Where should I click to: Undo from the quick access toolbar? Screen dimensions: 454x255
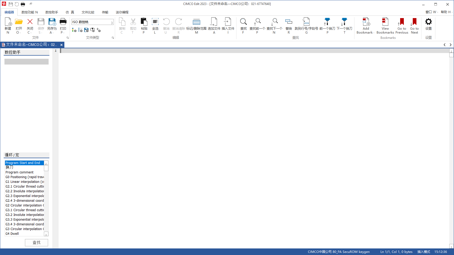(17, 4)
